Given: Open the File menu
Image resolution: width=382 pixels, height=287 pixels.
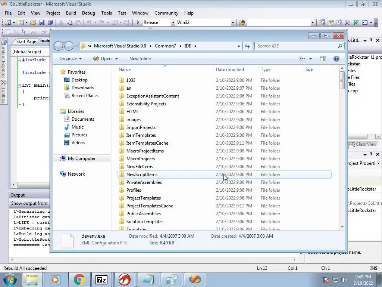Looking at the screenshot, I should tap(8, 13).
